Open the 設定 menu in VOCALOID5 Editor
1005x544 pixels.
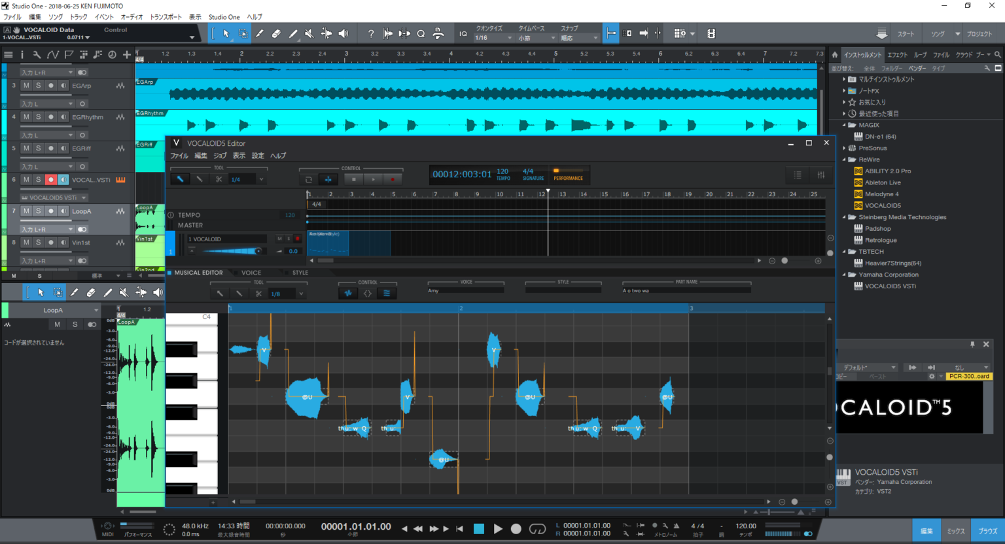257,156
